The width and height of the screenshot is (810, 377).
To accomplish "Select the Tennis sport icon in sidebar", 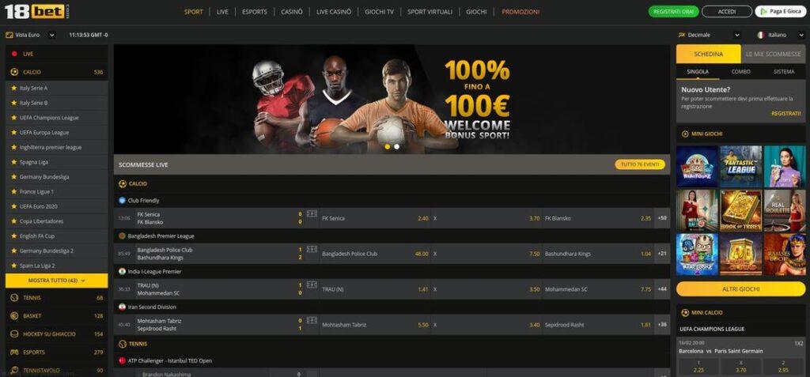I will 14,298.
